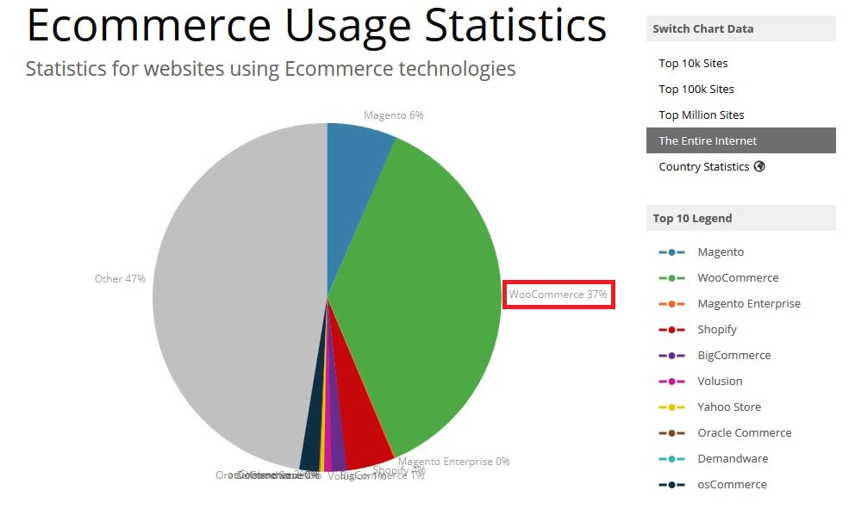
Task: Click the dark osCommerce legend marker
Action: pos(671,485)
